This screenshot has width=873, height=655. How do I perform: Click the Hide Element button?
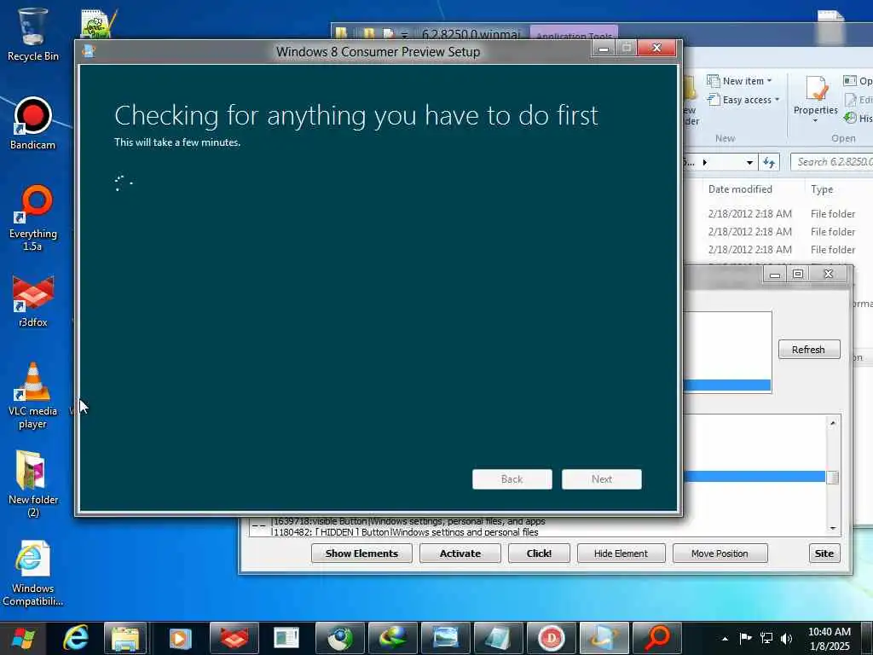coord(621,553)
